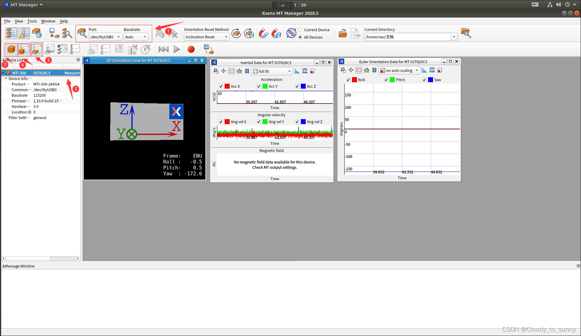The height and width of the screenshot is (336, 581).
Task: Click the scan single port icon beside Port
Action: pyautogui.click(x=82, y=33)
